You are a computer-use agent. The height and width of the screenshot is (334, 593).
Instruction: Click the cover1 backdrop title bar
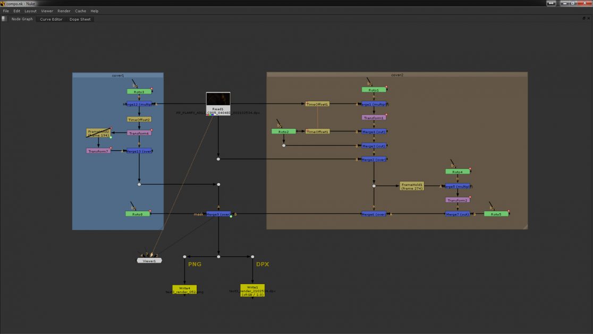[x=118, y=75]
